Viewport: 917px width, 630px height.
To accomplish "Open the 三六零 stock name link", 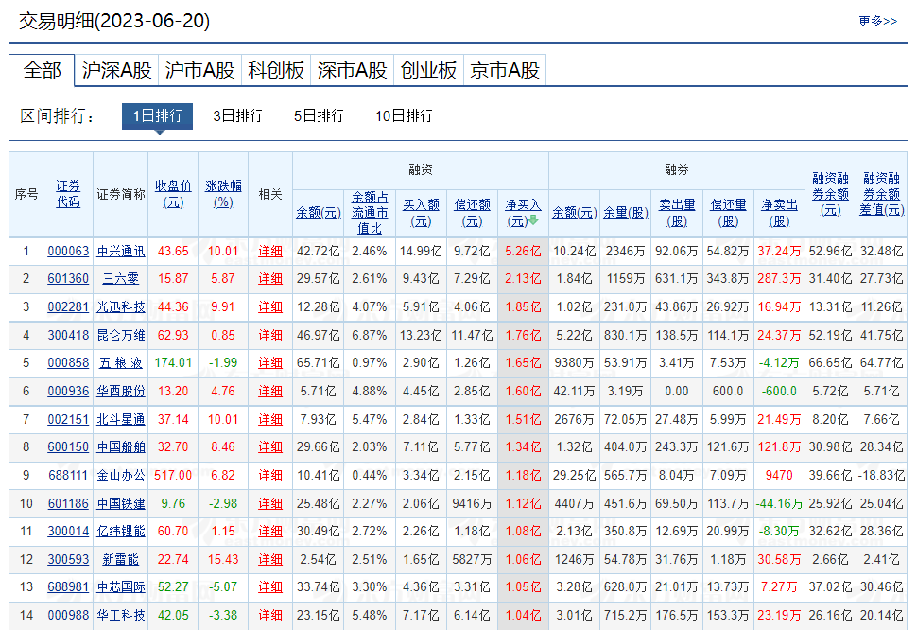I will tap(121, 279).
